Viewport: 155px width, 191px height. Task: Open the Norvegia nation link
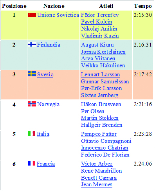(x=48, y=105)
